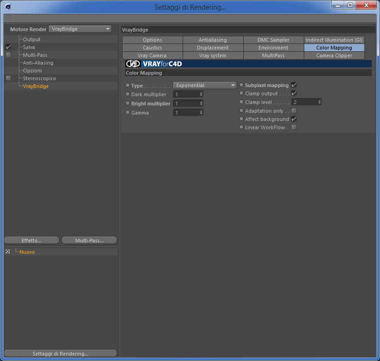
Task: Click the animation dot next to Affect background
Action: pos(241,119)
